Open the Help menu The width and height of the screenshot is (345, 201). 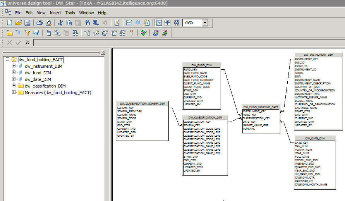coord(102,13)
